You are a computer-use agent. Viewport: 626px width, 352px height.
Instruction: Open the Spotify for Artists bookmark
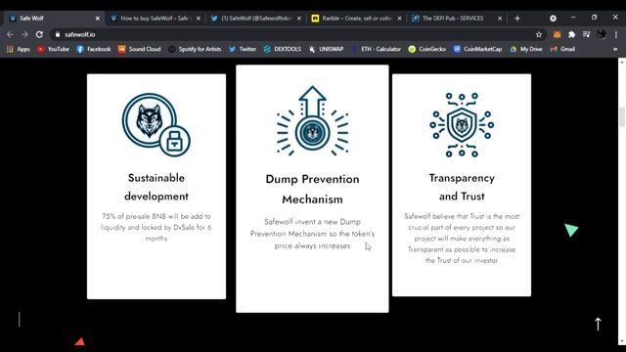195,49
